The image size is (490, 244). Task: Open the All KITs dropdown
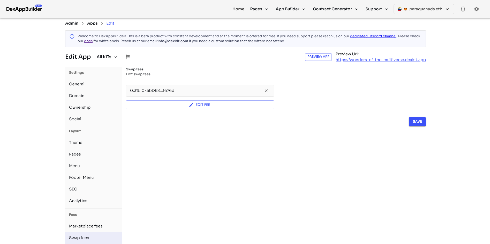point(107,57)
